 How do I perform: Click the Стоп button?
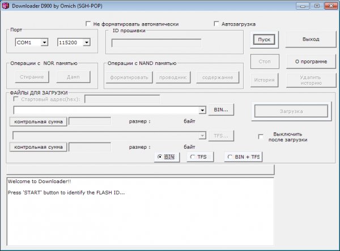pyautogui.click(x=265, y=62)
